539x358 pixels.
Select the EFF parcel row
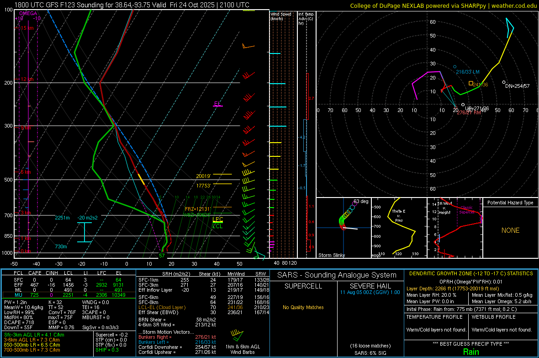pos(69,285)
